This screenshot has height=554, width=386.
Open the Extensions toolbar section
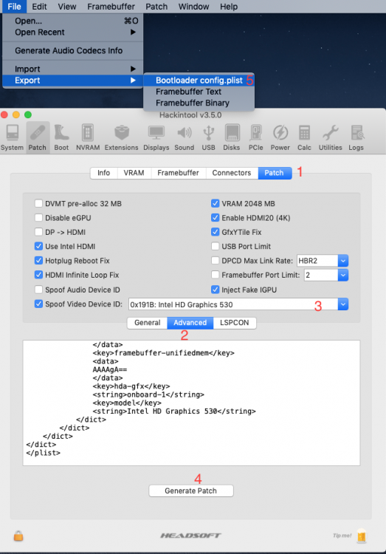(122, 138)
